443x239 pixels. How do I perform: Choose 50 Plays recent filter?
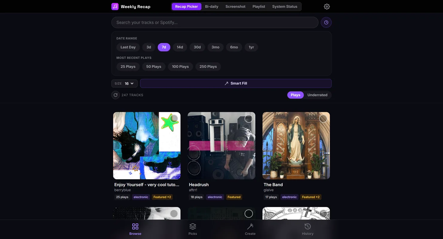click(x=154, y=67)
